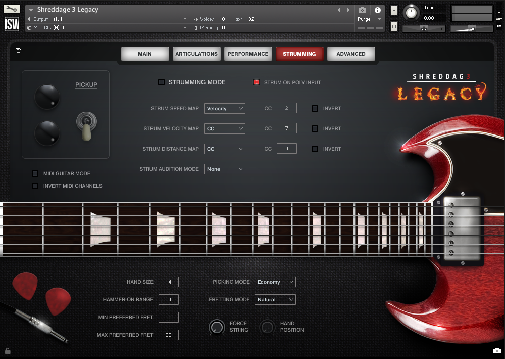Click the snapshot camera icon in the header
Image resolution: width=505 pixels, height=359 pixels.
point(362,10)
